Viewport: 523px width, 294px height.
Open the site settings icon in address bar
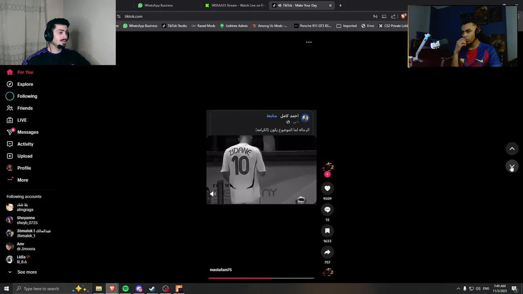(x=119, y=16)
